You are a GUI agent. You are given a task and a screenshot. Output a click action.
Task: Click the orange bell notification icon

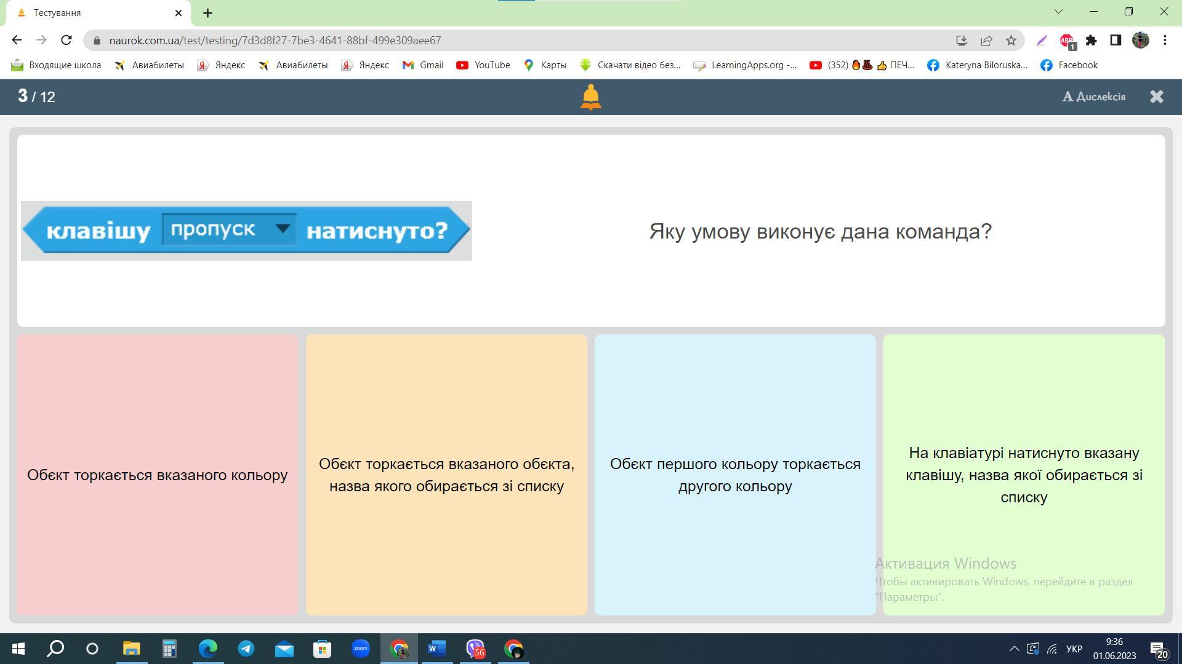click(x=590, y=97)
